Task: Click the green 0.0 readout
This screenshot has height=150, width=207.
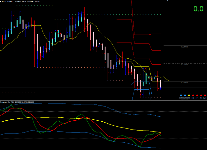Action: [198, 9]
